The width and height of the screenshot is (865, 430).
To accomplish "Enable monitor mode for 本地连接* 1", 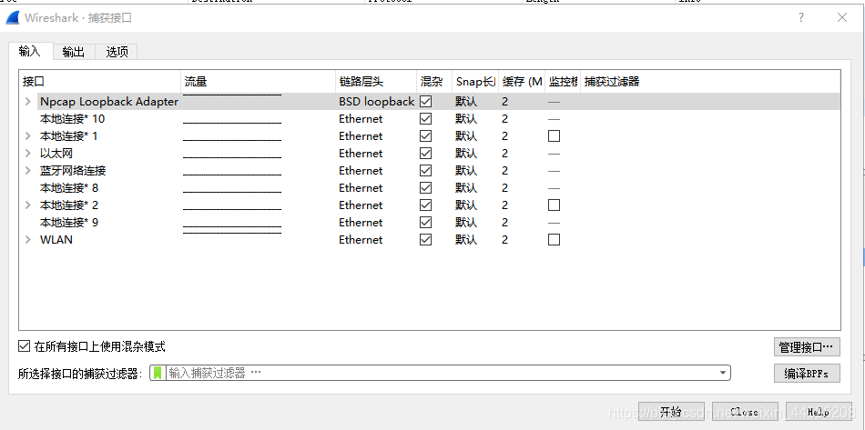I will (x=554, y=136).
